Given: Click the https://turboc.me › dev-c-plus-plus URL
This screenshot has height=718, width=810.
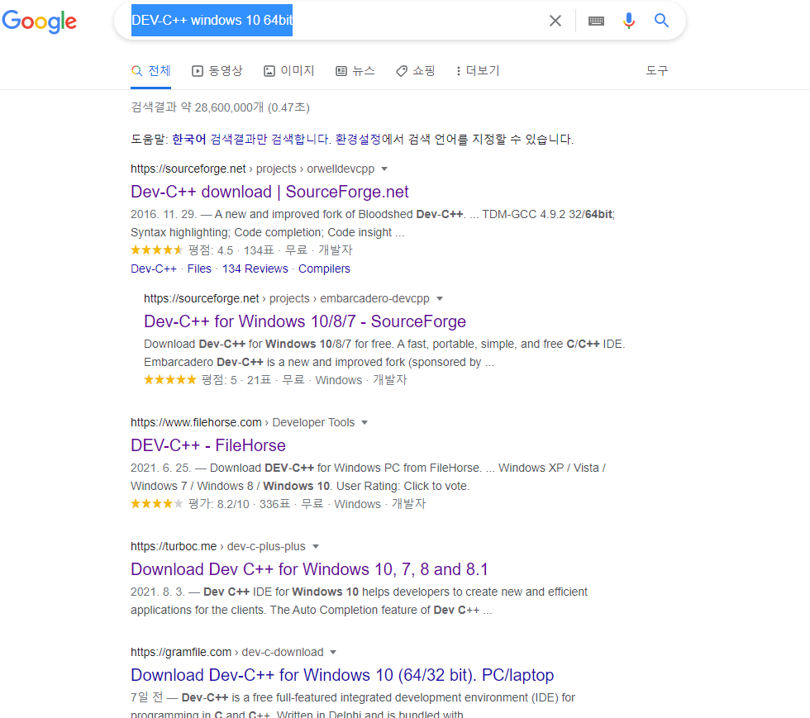Looking at the screenshot, I should 218,546.
